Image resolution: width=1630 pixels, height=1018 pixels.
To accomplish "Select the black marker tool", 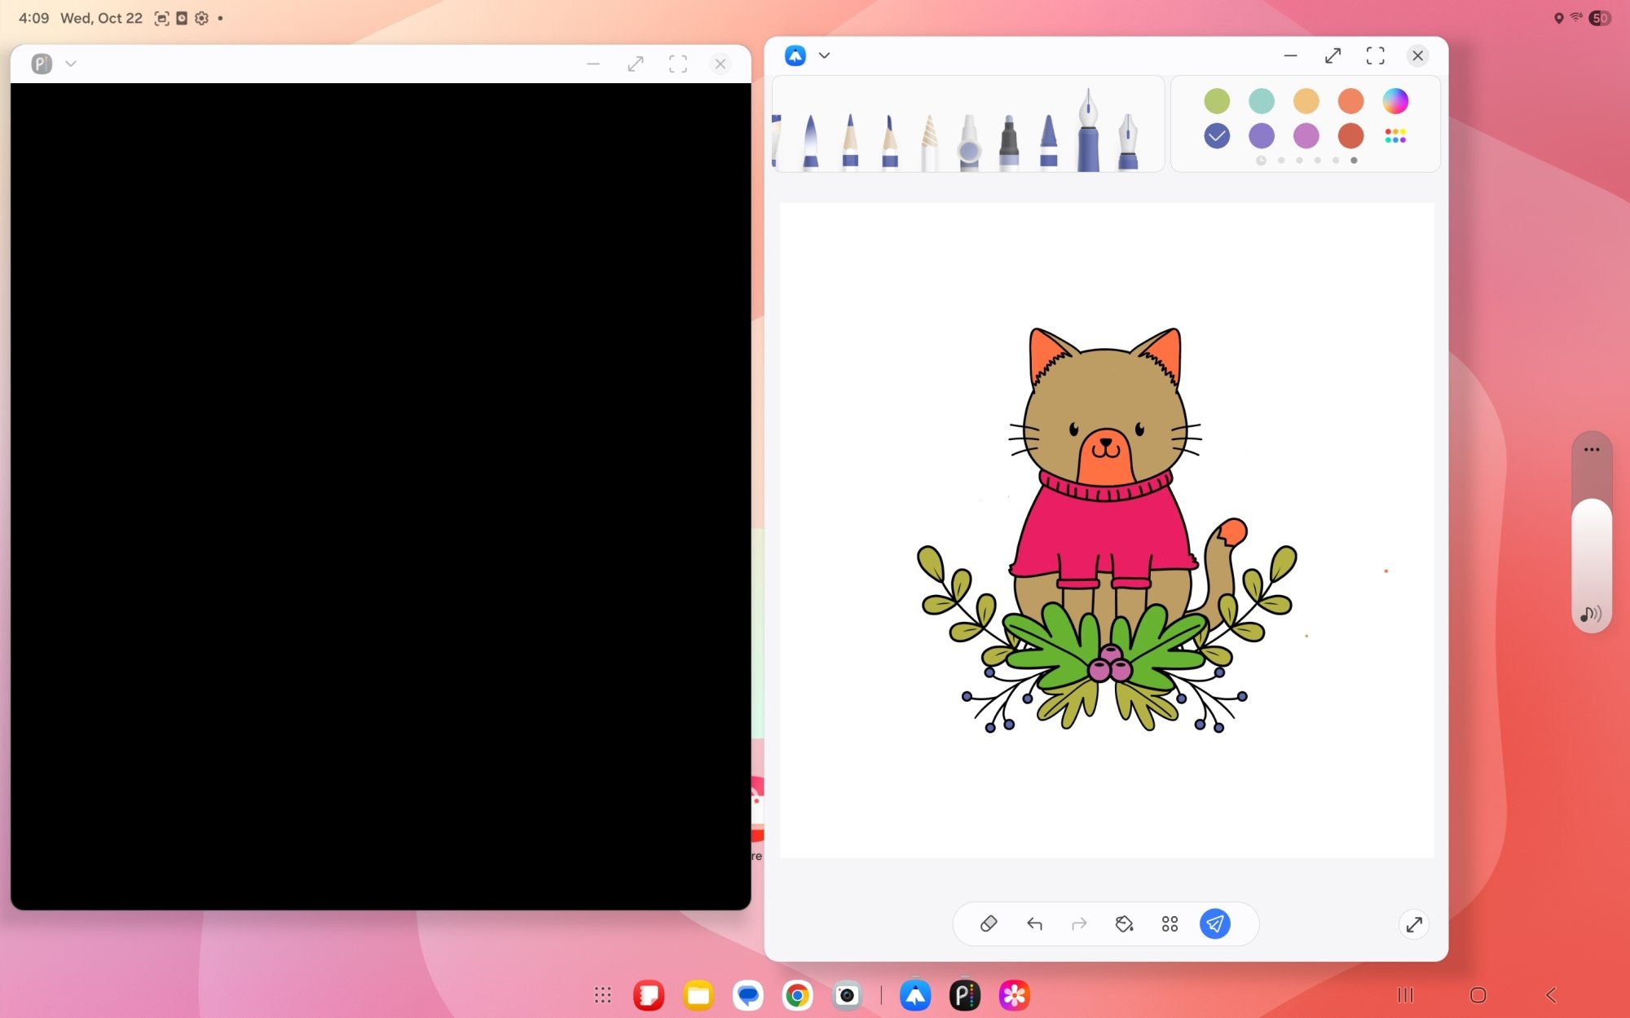I will click(x=1007, y=134).
